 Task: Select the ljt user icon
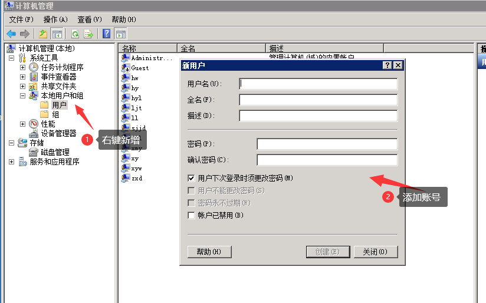pos(126,108)
